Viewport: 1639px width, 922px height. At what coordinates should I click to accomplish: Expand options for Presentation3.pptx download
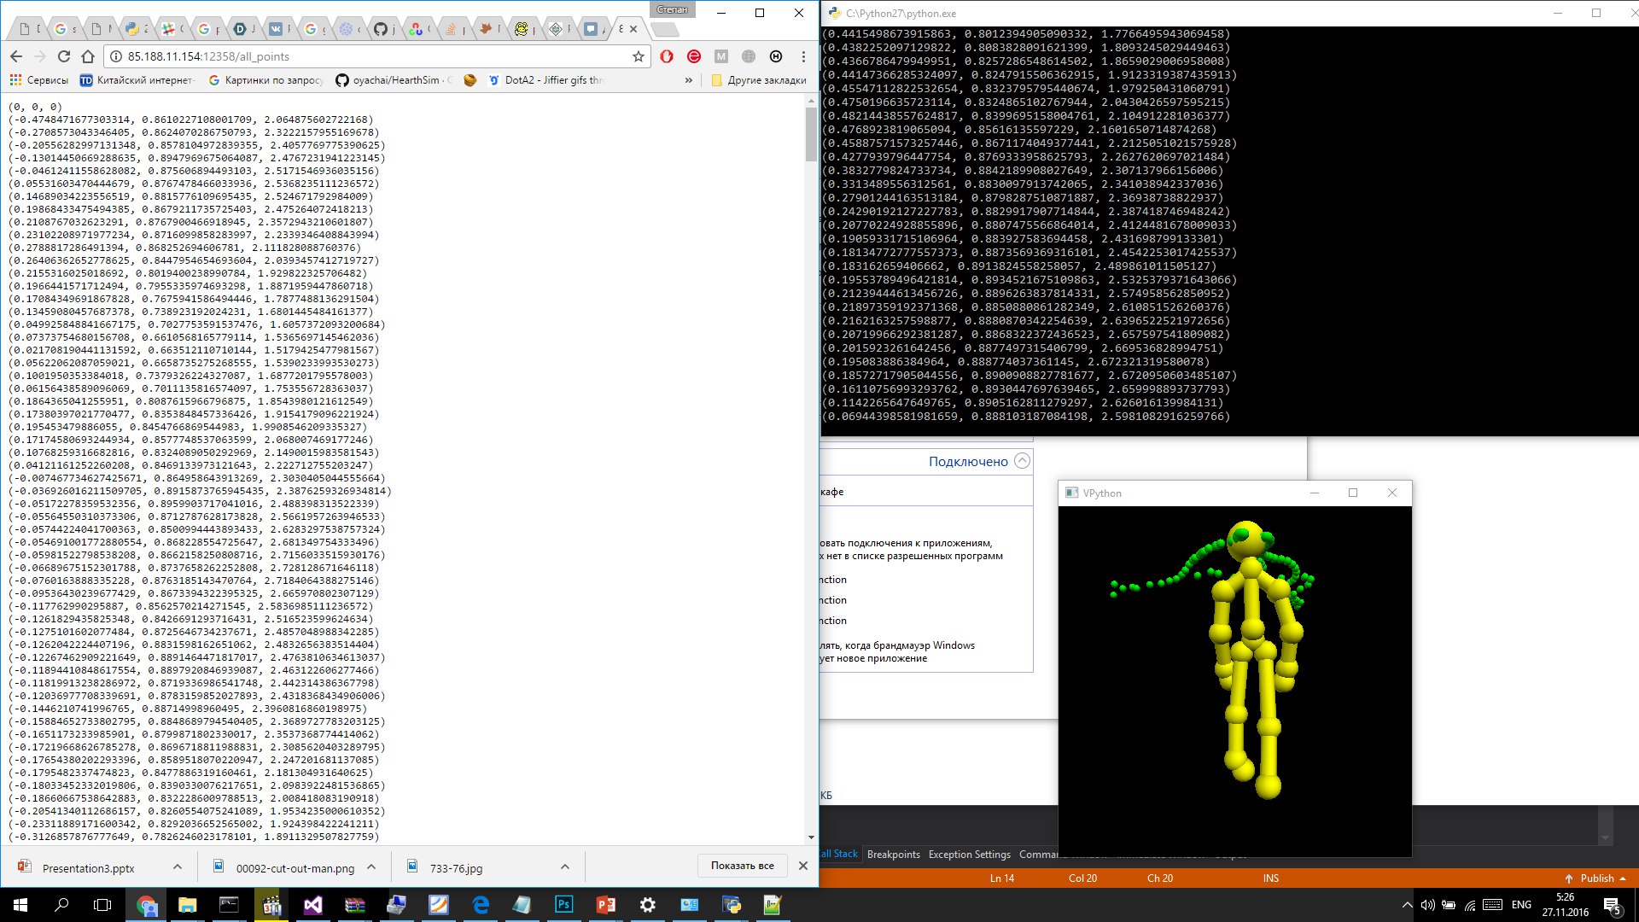pos(178,867)
